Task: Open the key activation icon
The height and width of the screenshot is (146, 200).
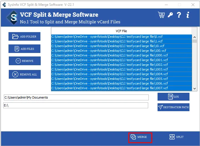Action: tap(170, 15)
